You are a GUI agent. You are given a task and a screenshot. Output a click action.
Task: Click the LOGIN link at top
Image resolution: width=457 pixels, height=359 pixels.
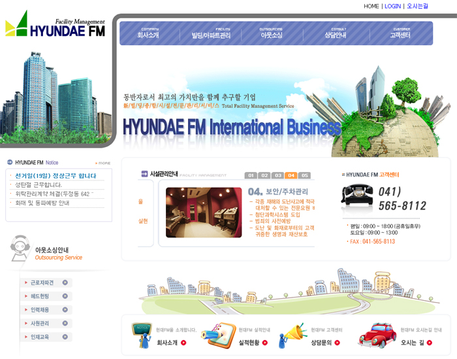[x=392, y=6]
